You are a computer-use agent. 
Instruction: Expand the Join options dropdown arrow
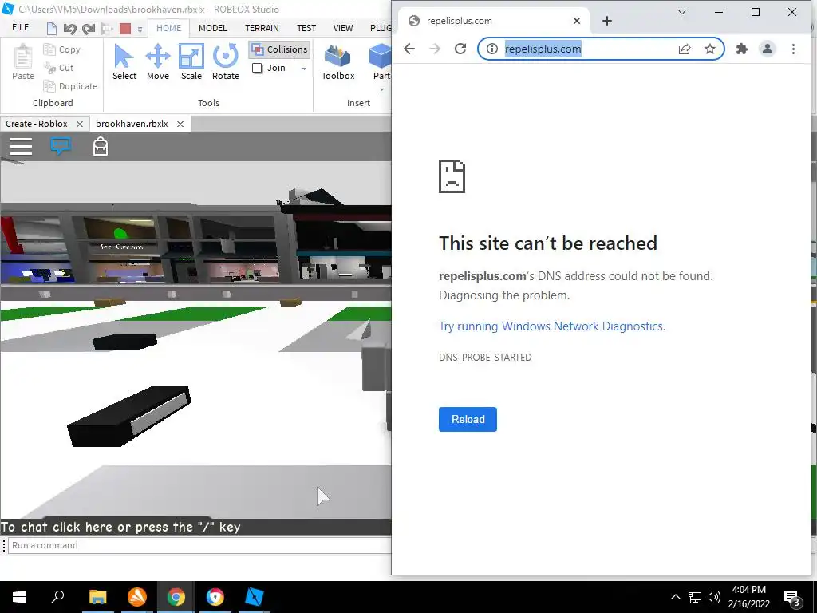click(304, 69)
